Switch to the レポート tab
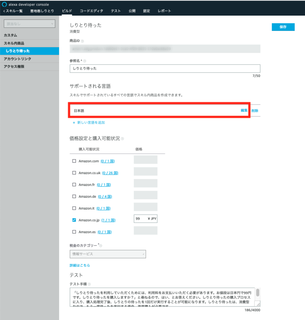Image resolution: width=305 pixels, height=320 pixels. (164, 11)
